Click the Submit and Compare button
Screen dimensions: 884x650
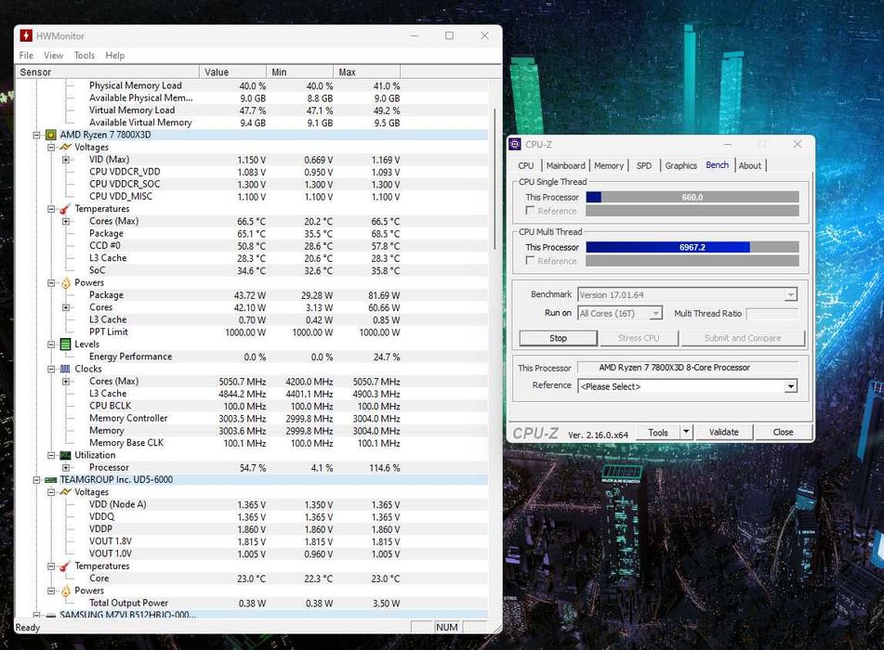click(x=743, y=338)
